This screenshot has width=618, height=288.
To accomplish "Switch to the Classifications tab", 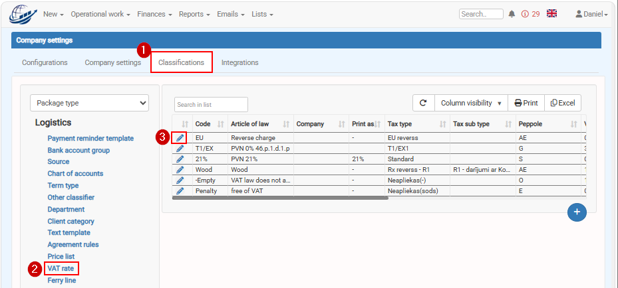I will pos(182,62).
